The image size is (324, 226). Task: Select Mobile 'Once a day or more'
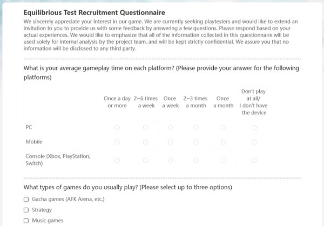pyautogui.click(x=117, y=142)
